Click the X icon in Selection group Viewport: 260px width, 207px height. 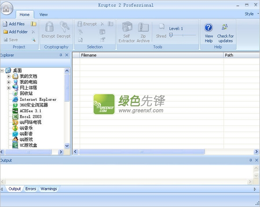coord(103,24)
